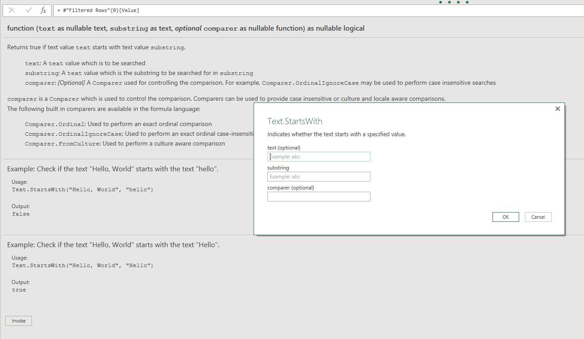The height and width of the screenshot is (339, 584).
Task: Click usage code ending with "hello" lowercase
Action: coord(83,189)
